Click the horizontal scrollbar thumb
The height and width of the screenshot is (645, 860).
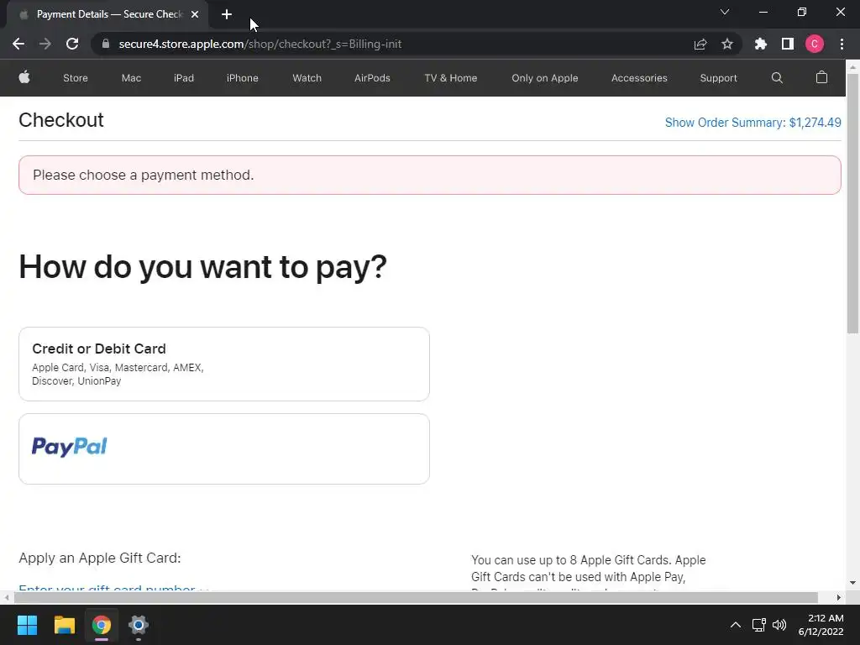(416, 597)
